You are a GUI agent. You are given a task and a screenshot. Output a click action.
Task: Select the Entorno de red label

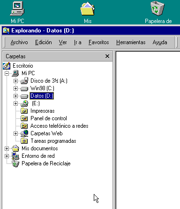click(38, 156)
